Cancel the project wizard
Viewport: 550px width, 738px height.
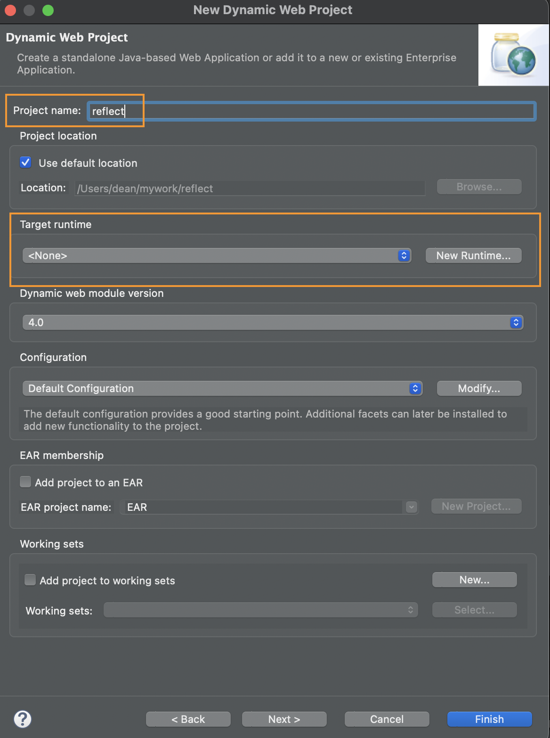[387, 719]
